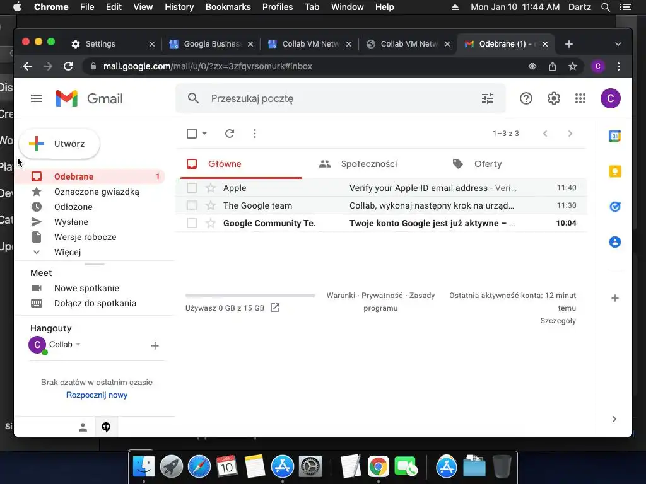Share this page icon in address bar
Screen dimensions: 646x484
[x=553, y=66]
